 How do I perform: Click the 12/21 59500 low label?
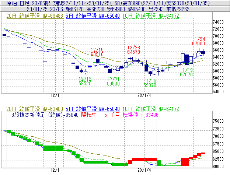[113, 81]
